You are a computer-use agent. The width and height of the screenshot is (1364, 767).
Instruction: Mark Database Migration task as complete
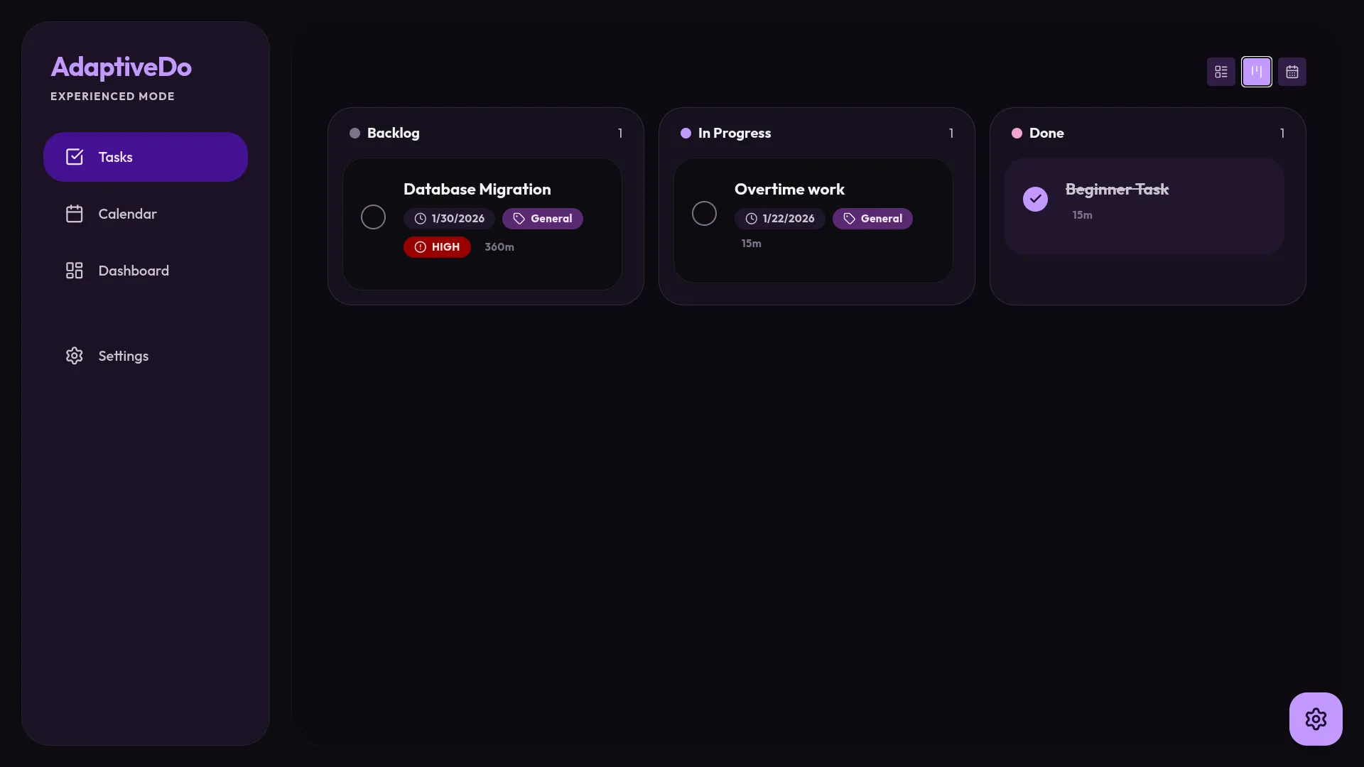373,217
